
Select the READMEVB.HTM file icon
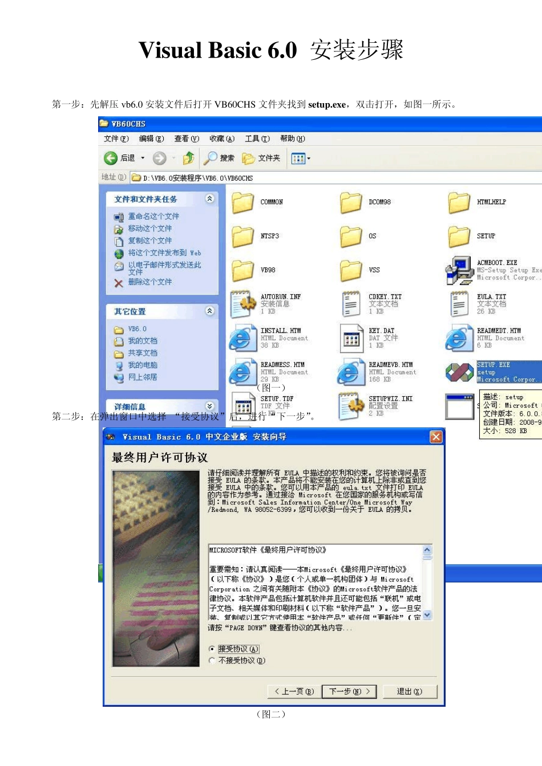(x=351, y=372)
